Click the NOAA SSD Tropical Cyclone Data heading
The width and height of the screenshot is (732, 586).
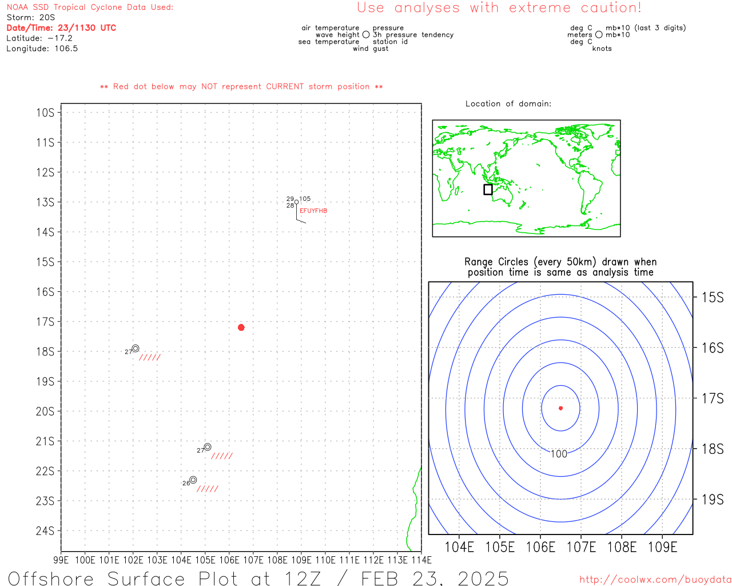(90, 7)
